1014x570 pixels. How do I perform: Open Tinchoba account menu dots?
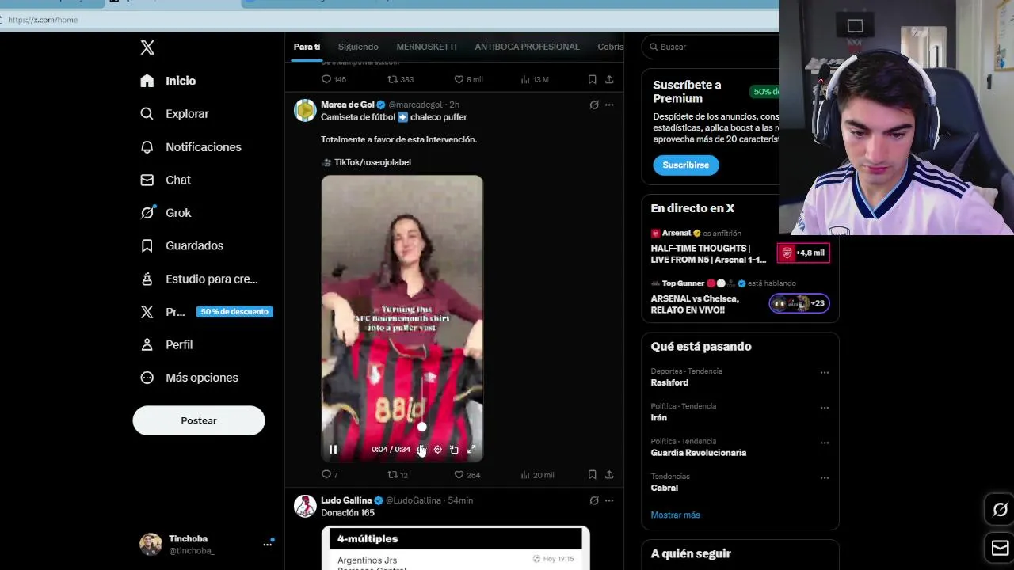click(268, 545)
